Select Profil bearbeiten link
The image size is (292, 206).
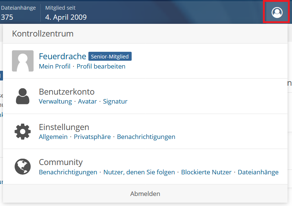click(x=101, y=66)
